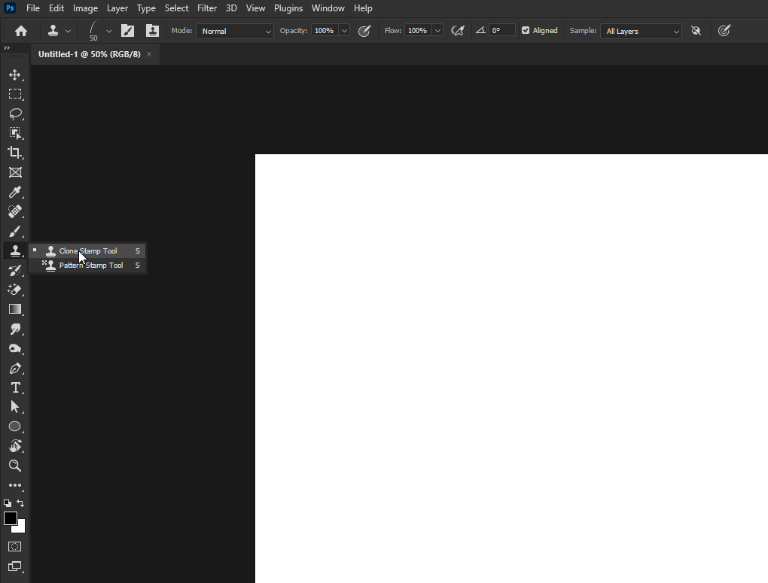768x583 pixels.
Task: Choose the Pattern Stamp Tool from flyout
Action: coord(89,265)
